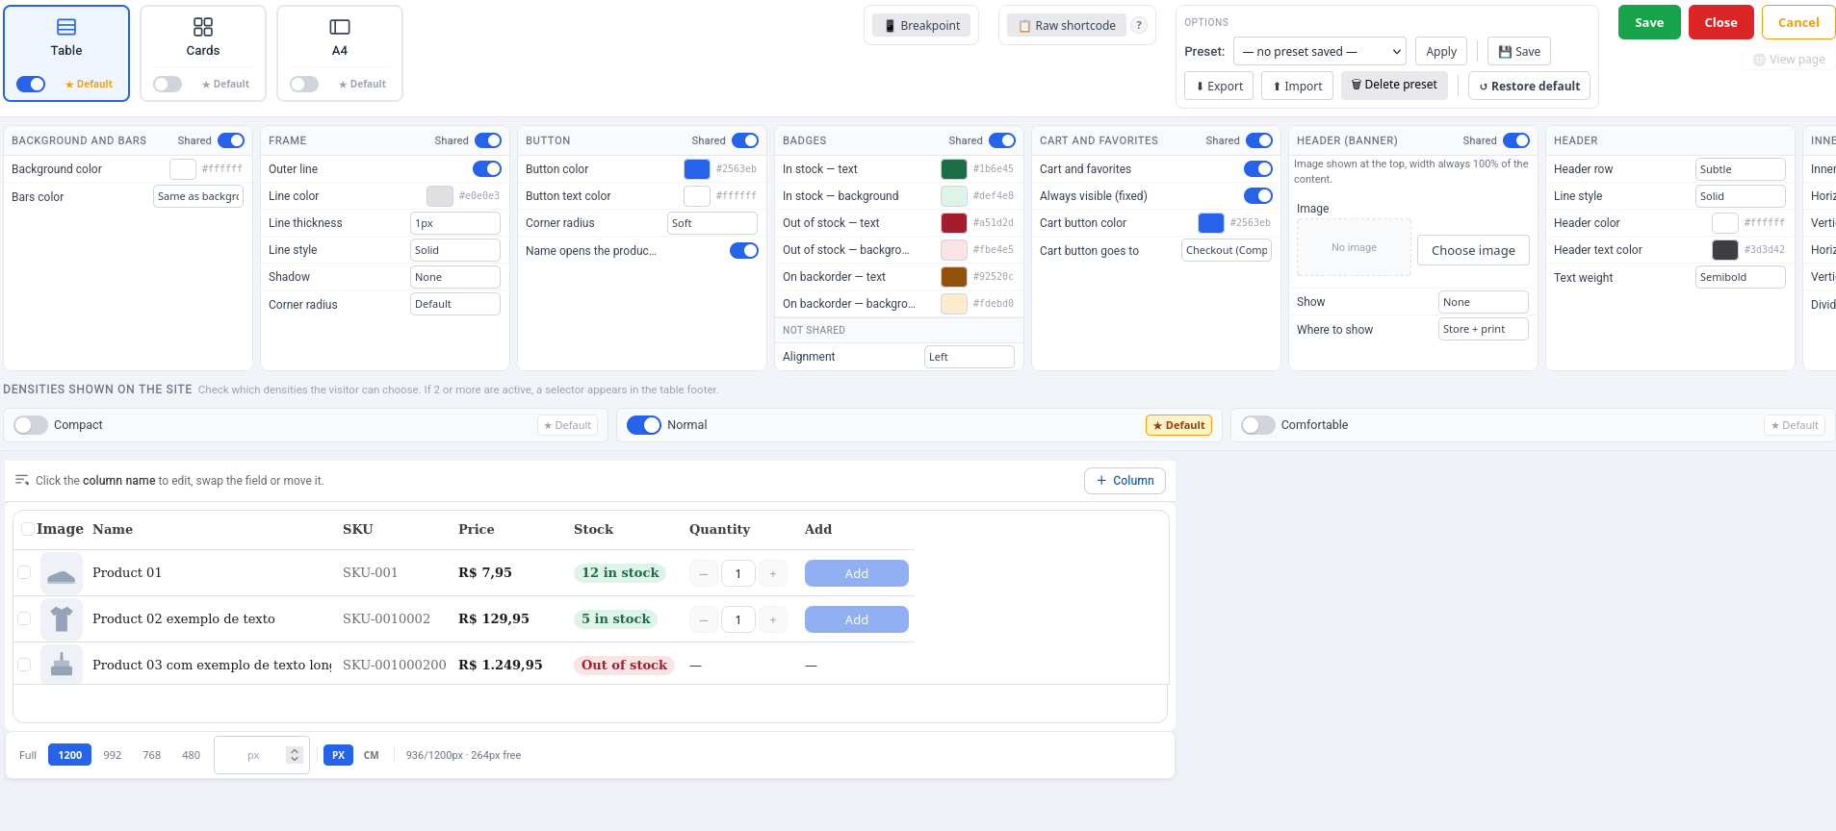Select the 1200 breakpoint width
The image size is (1836, 831).
pos(70,755)
